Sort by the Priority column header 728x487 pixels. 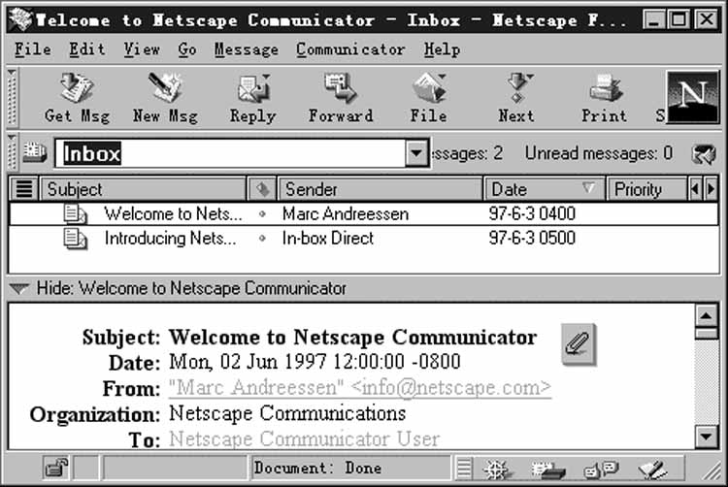646,189
